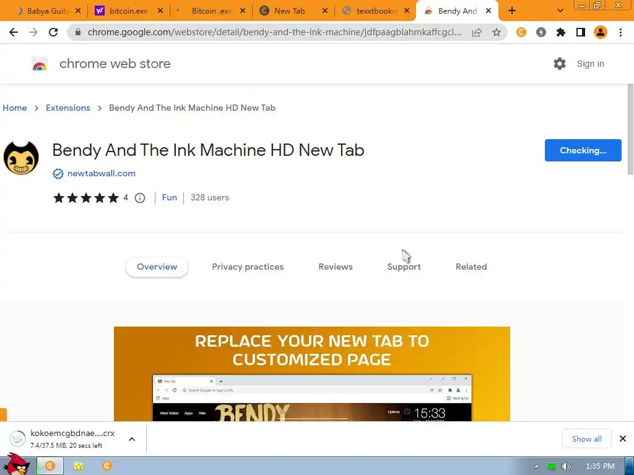Open Chrome Web Store settings gear
The image size is (634, 475).
pyautogui.click(x=560, y=64)
